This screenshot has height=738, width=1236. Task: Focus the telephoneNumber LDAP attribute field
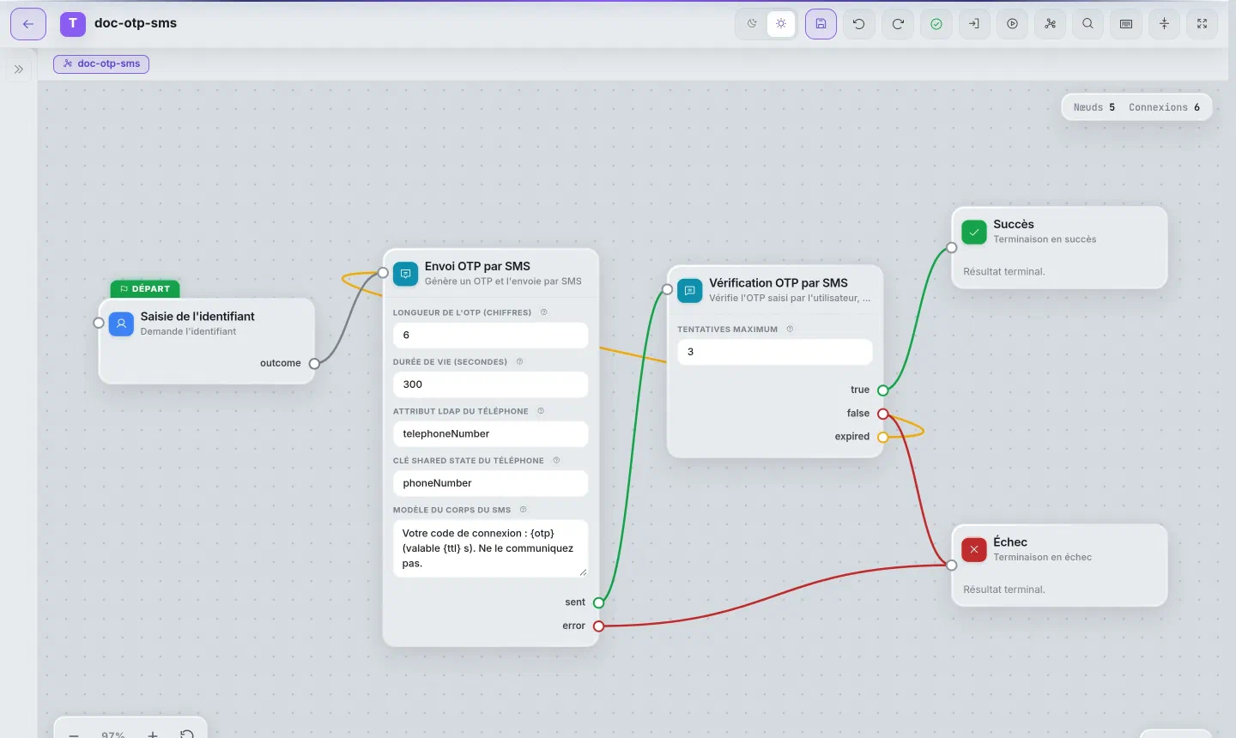[x=490, y=434]
